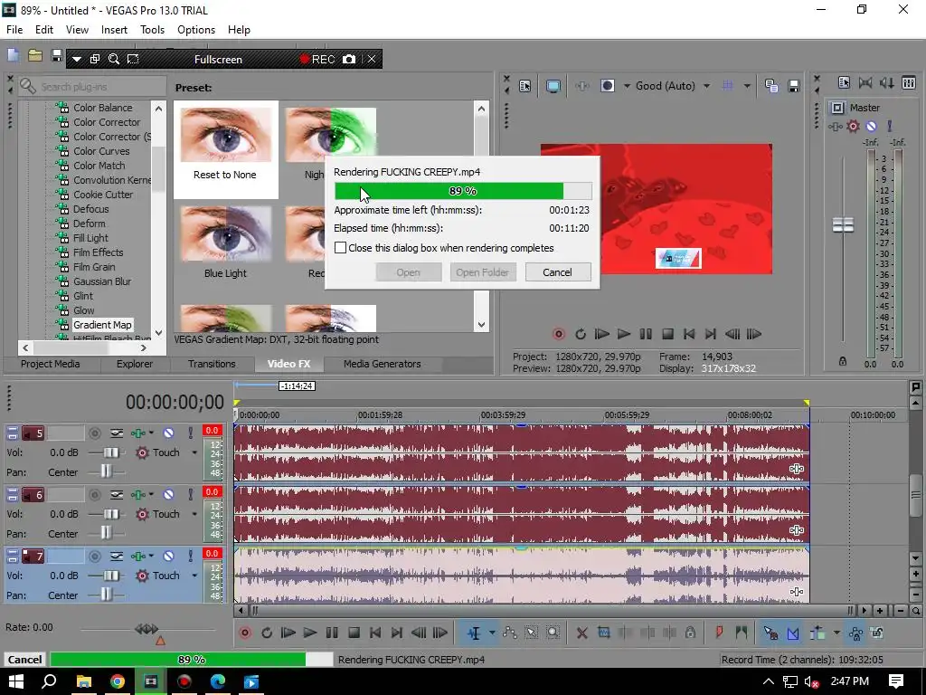Expand the edit tool dropdown arrow in timeline toolbar
Screen dimensions: 926x695
[491, 633]
